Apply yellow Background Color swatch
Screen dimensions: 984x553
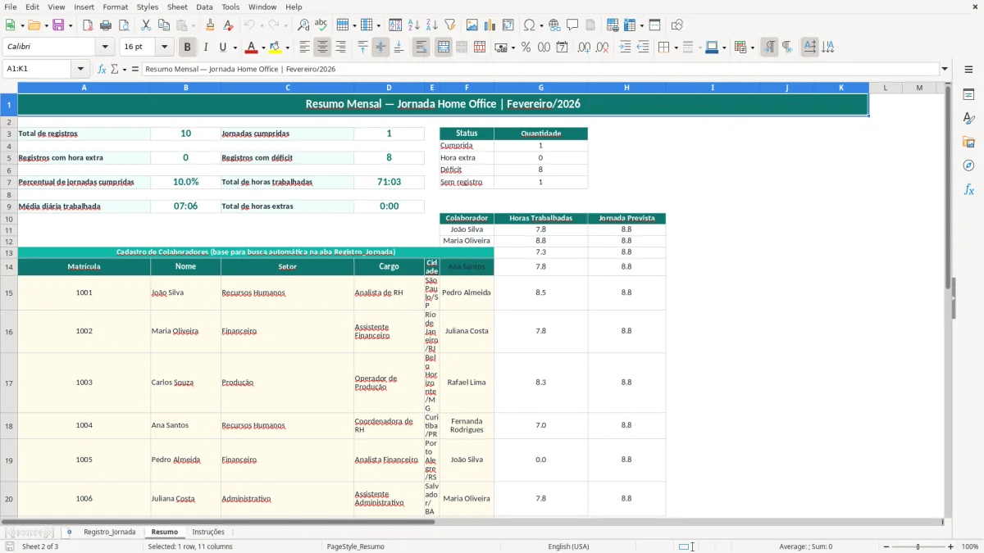(276, 48)
